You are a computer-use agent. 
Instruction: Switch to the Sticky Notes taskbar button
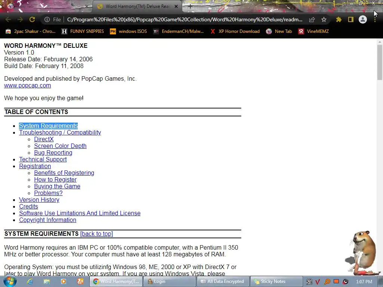coord(276,281)
